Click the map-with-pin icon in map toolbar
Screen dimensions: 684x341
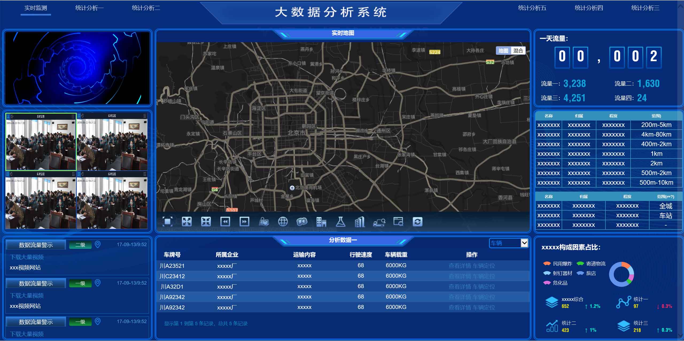(264, 222)
